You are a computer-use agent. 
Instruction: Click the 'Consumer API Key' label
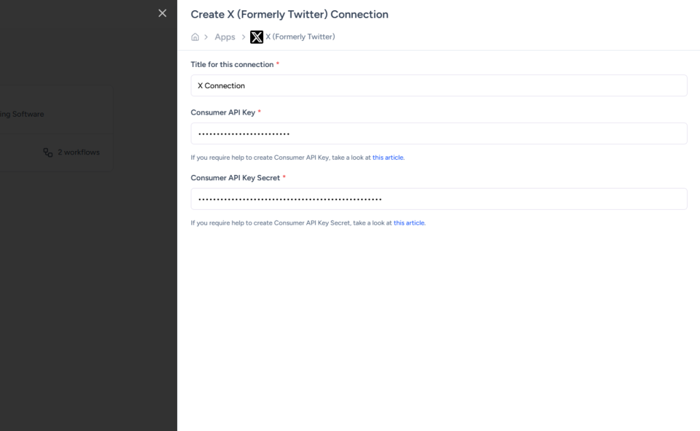click(x=223, y=112)
